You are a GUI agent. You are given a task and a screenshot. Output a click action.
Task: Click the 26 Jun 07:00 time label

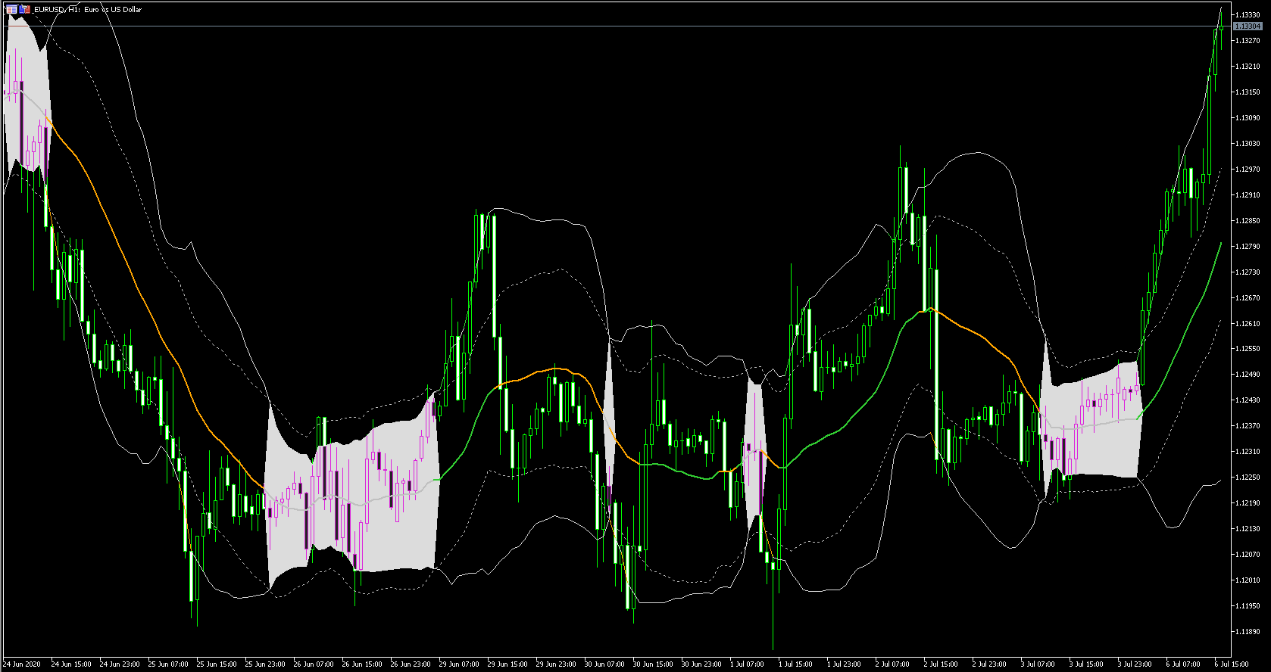[314, 664]
